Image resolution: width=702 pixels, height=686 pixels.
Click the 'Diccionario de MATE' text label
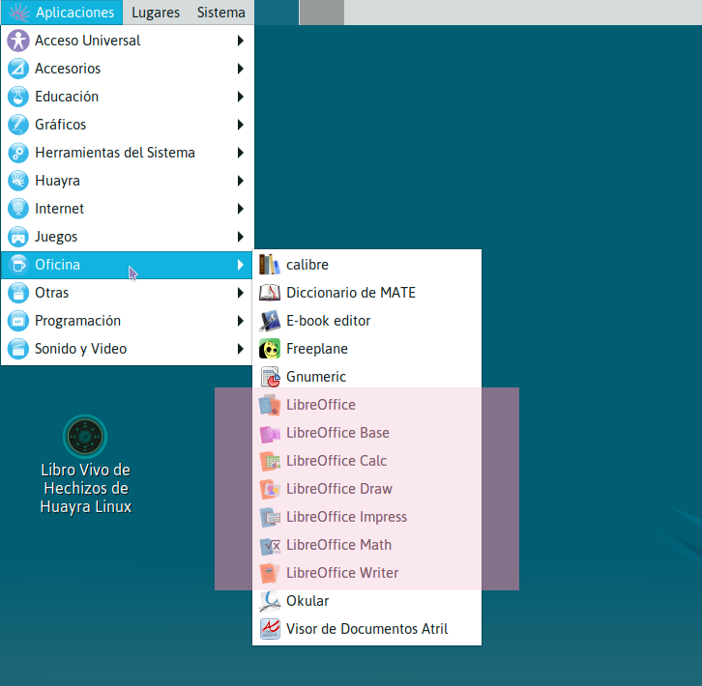point(351,293)
